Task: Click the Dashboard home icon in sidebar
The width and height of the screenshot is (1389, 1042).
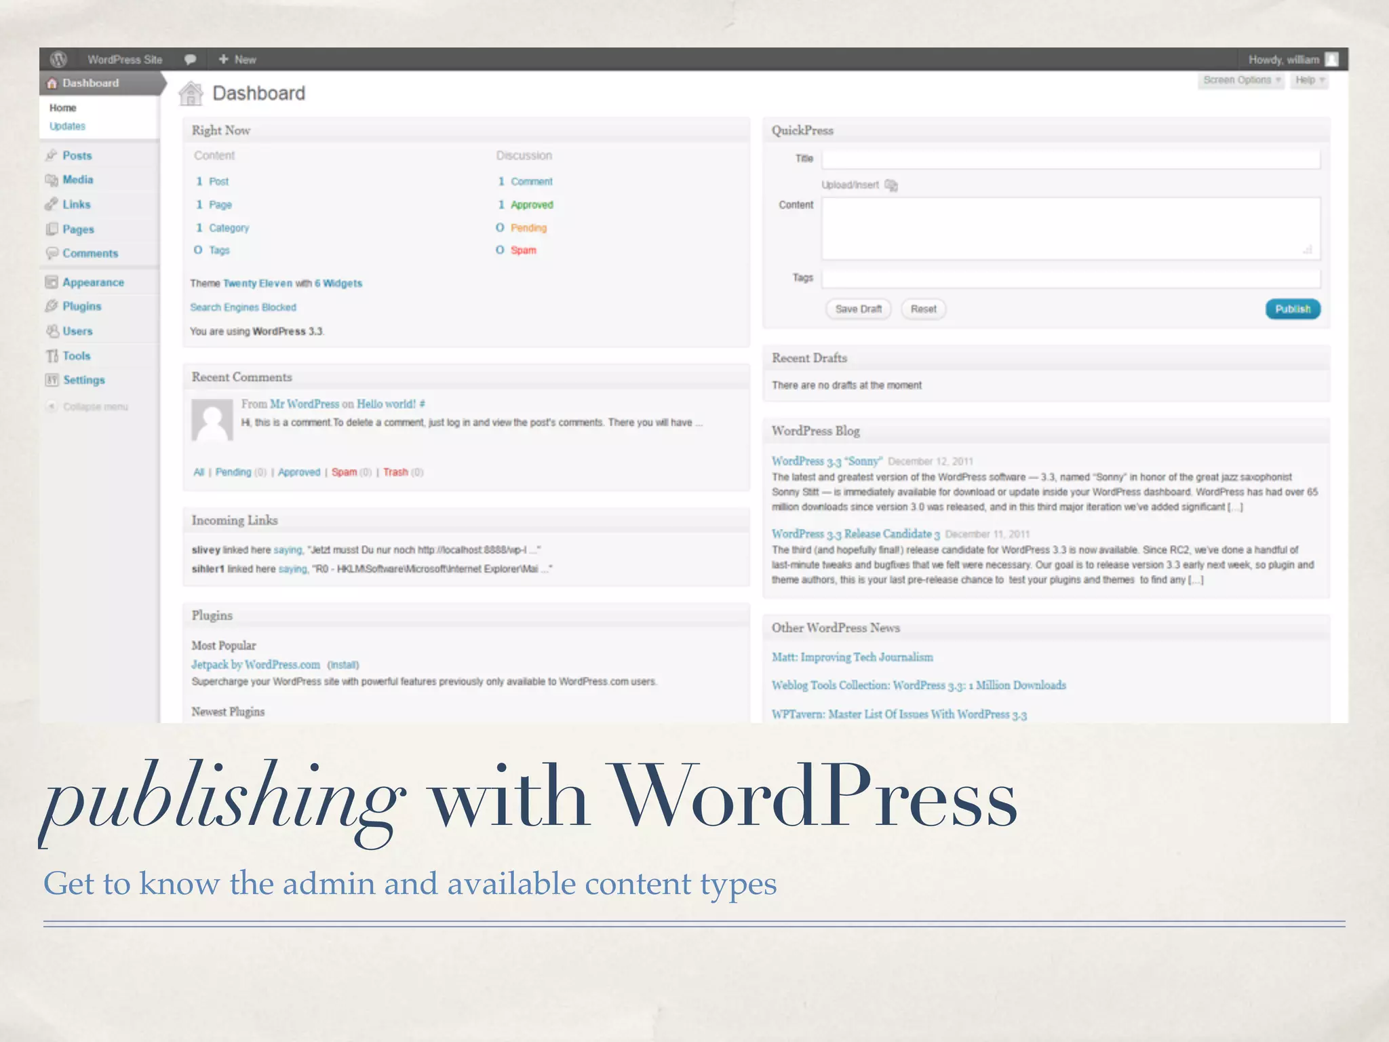Action: point(52,83)
